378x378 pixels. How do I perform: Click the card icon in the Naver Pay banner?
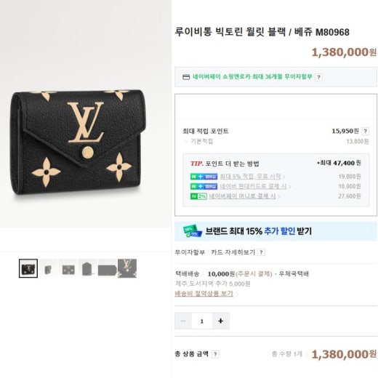coord(186,77)
